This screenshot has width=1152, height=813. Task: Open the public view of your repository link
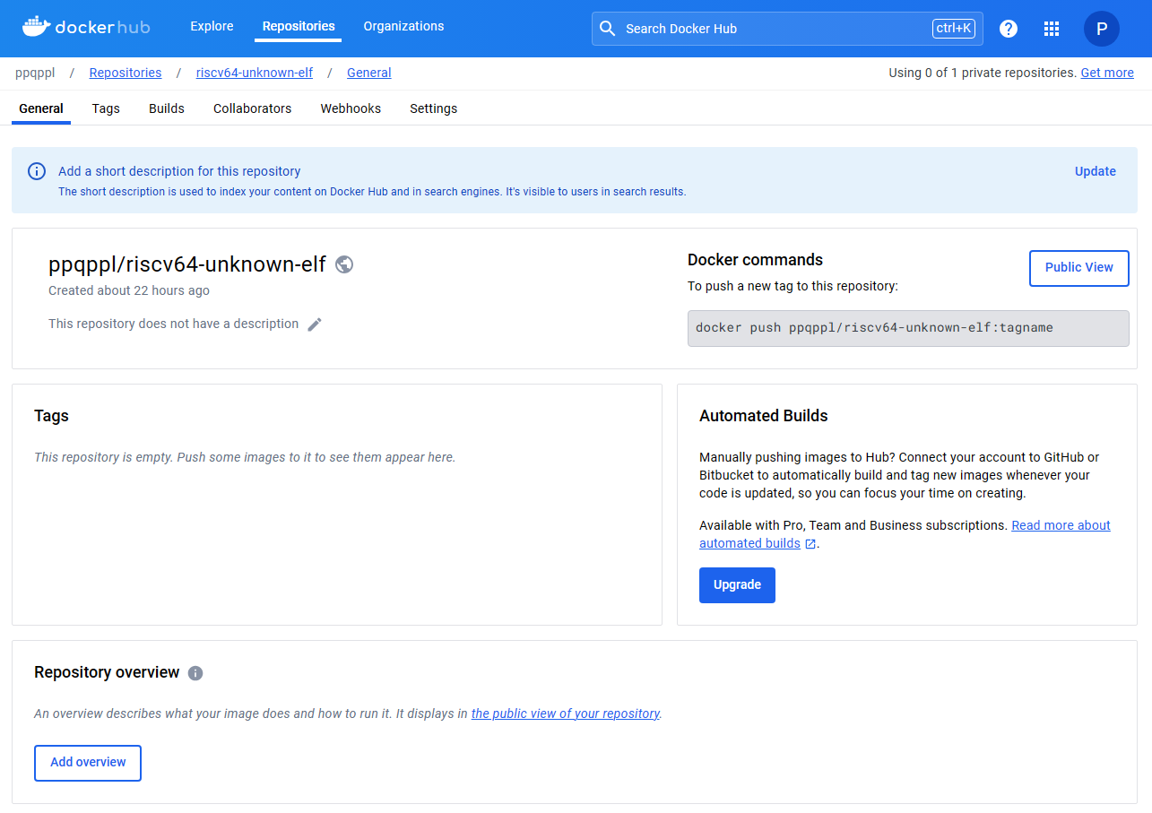(x=566, y=714)
